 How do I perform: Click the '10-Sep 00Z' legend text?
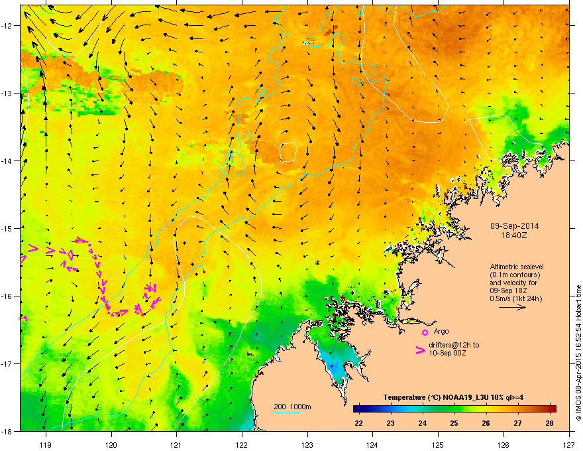tap(447, 353)
